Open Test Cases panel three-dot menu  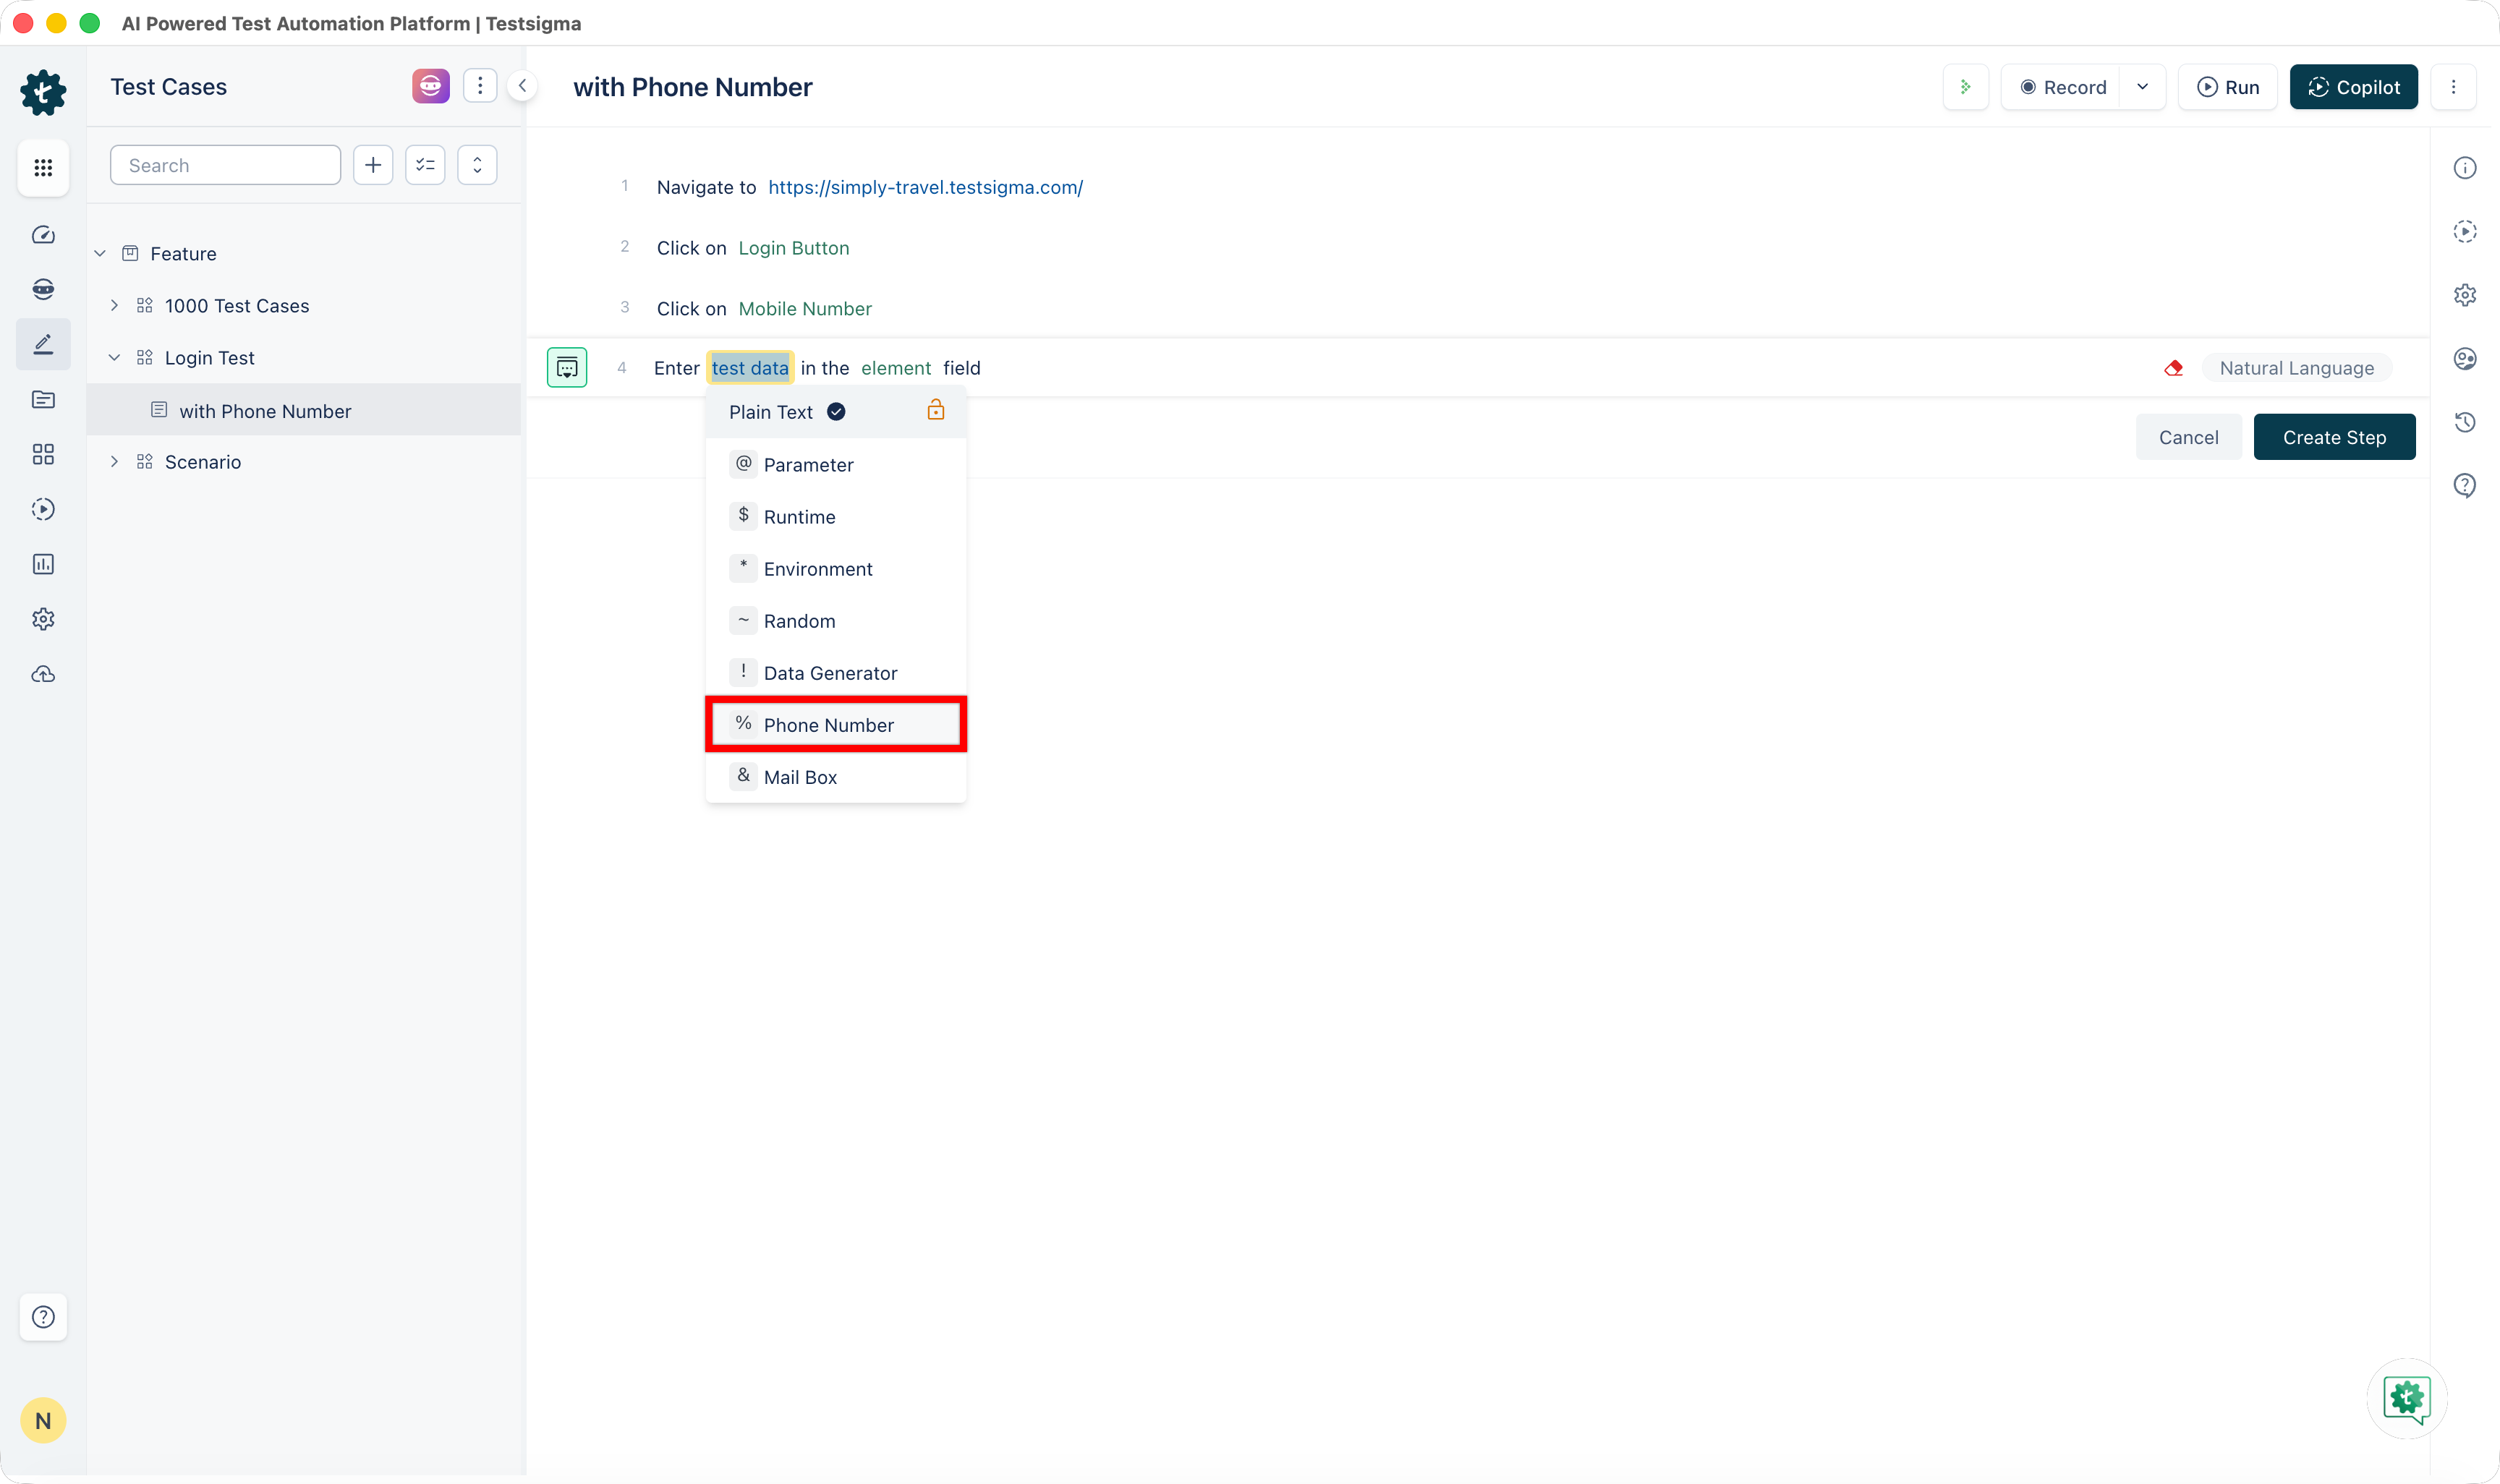480,86
